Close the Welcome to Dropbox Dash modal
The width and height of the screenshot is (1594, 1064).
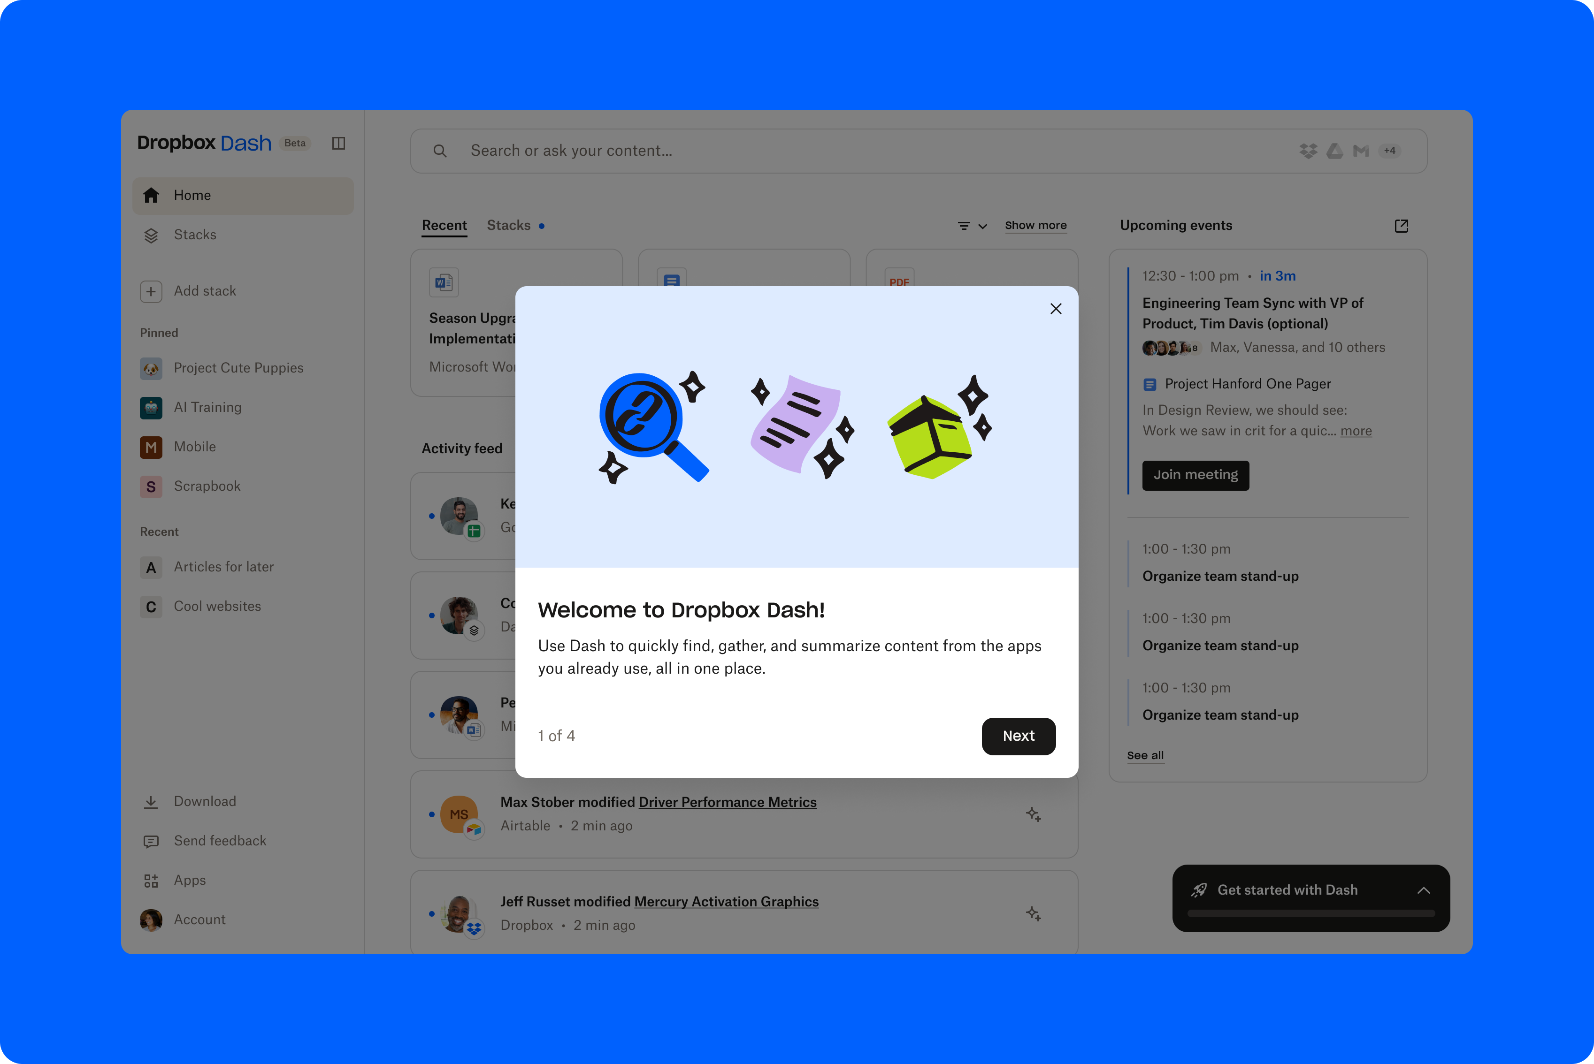(1055, 309)
